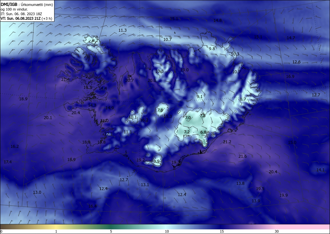The width and height of the screenshot is (330, 234).
Task: Click the 7.8 value on the glacier
Action: [x=160, y=110]
